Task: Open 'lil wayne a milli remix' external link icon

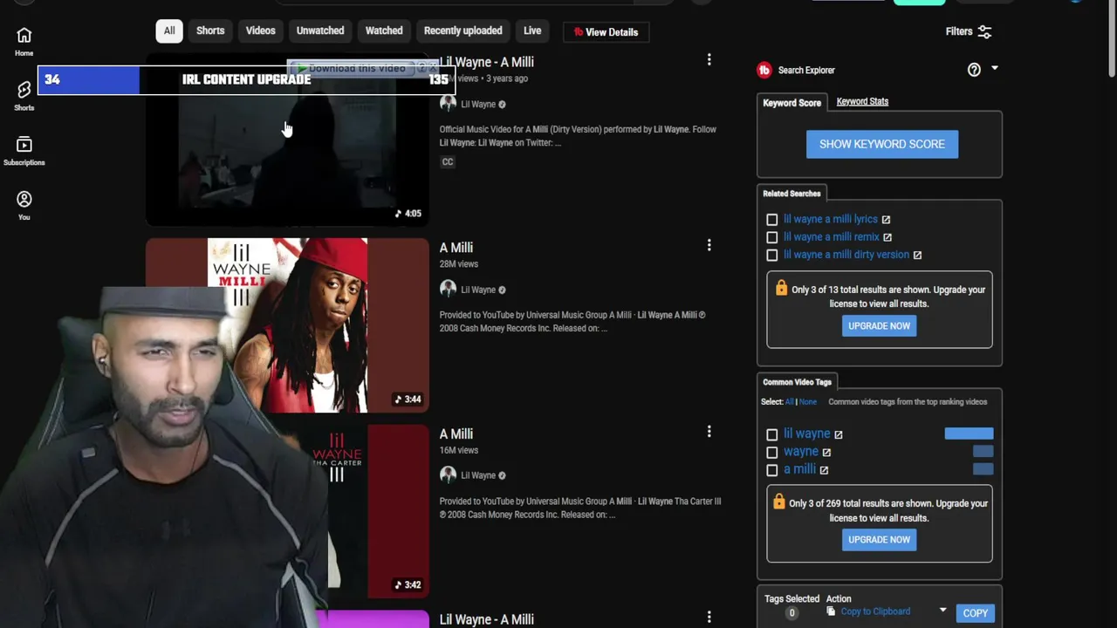Action: coord(887,237)
